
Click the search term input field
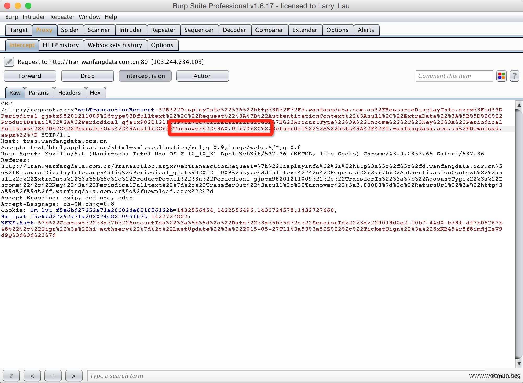point(286,376)
